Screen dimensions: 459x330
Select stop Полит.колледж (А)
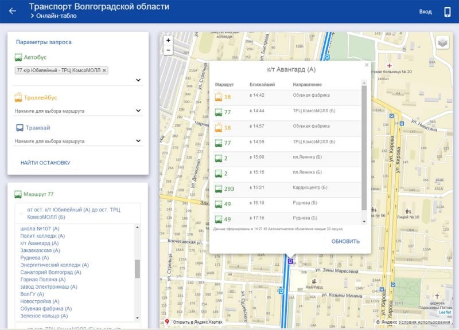(42, 236)
